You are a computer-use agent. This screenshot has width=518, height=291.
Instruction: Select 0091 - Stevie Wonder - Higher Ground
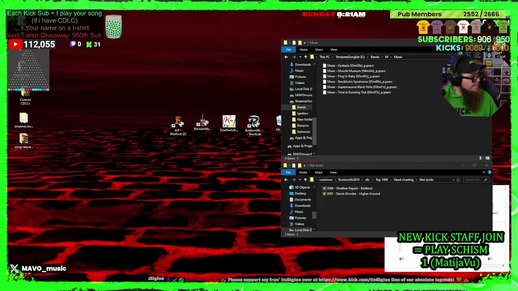pos(351,194)
